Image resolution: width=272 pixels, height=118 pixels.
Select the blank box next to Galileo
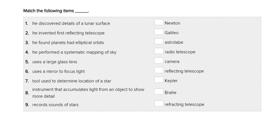tap(159, 32)
